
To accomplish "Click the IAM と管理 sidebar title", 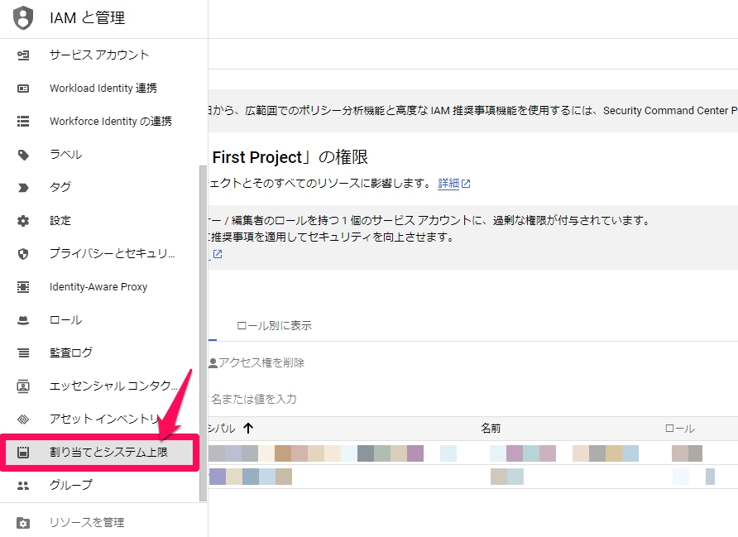I will pos(88,18).
